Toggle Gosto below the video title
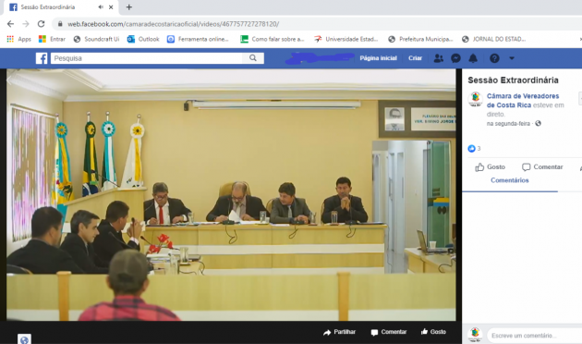 tap(490, 167)
